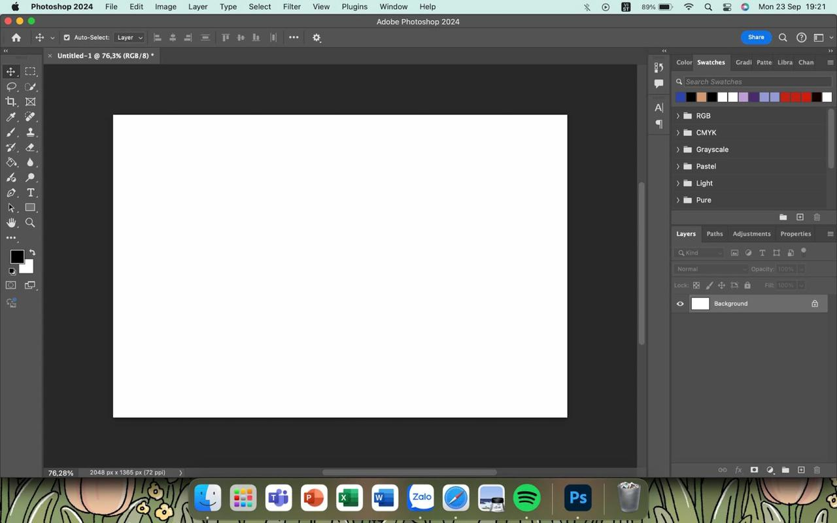The height and width of the screenshot is (523, 837).
Task: Open the Auto-Select Layer dropdown
Action: click(x=129, y=38)
